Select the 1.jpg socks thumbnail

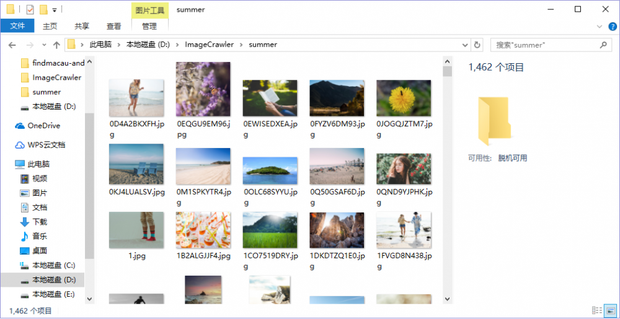(136, 230)
